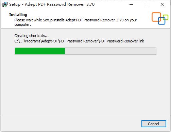The width and height of the screenshot is (171, 132).
Task: Click the small green square in the logo
Action: (166, 17)
